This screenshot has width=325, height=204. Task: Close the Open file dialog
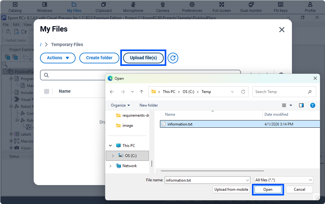pos(315,78)
